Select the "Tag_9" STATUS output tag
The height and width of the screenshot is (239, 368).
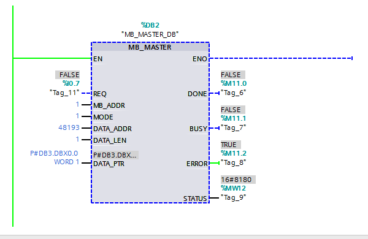point(233,197)
